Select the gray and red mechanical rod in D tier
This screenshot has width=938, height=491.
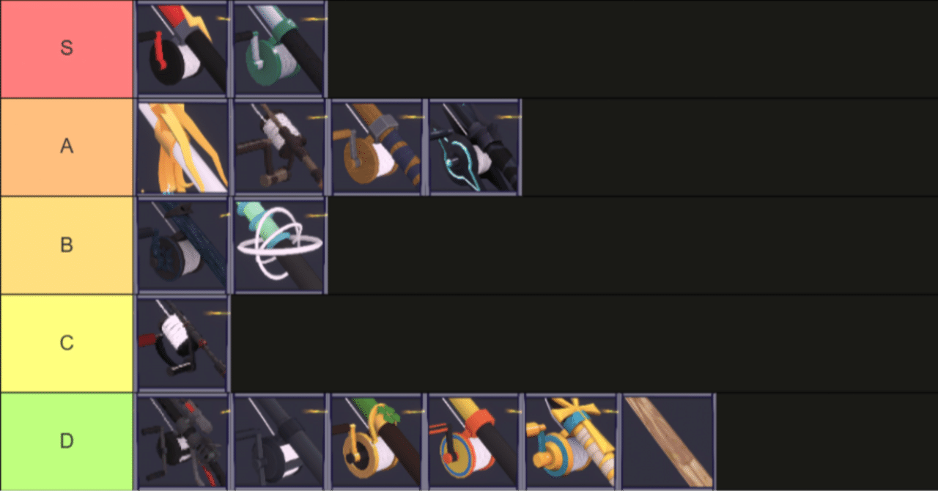[183, 442]
